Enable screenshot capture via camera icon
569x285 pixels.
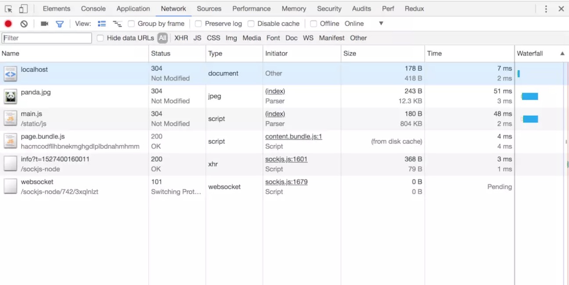(x=44, y=24)
